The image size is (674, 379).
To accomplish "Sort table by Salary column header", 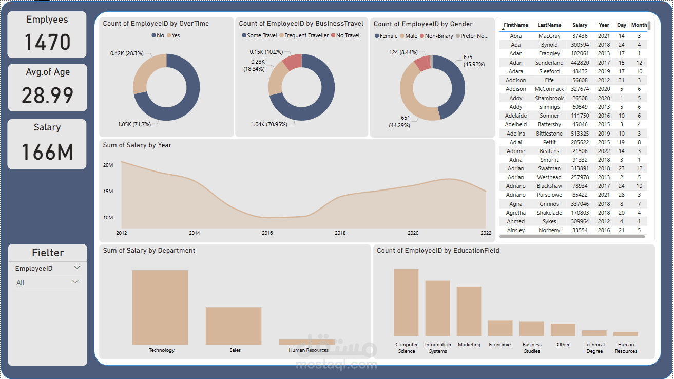I will [580, 25].
